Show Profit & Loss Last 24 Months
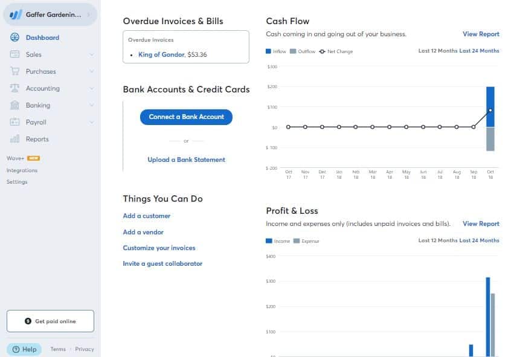Image resolution: width=520 pixels, height=357 pixels. click(479, 240)
